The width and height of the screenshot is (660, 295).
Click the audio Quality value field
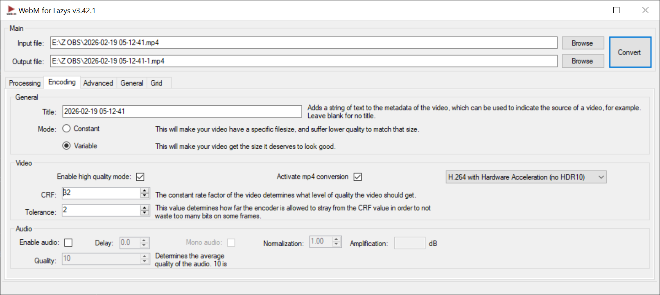tap(101, 259)
